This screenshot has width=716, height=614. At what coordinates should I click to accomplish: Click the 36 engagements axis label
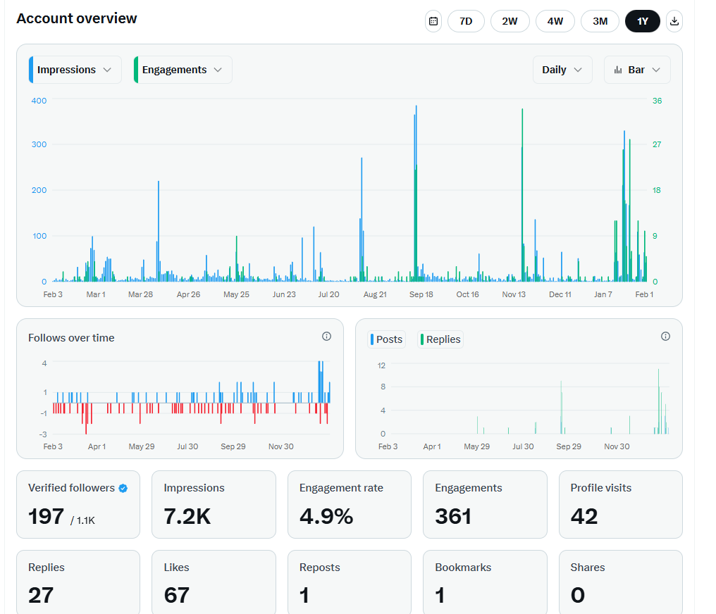(657, 101)
